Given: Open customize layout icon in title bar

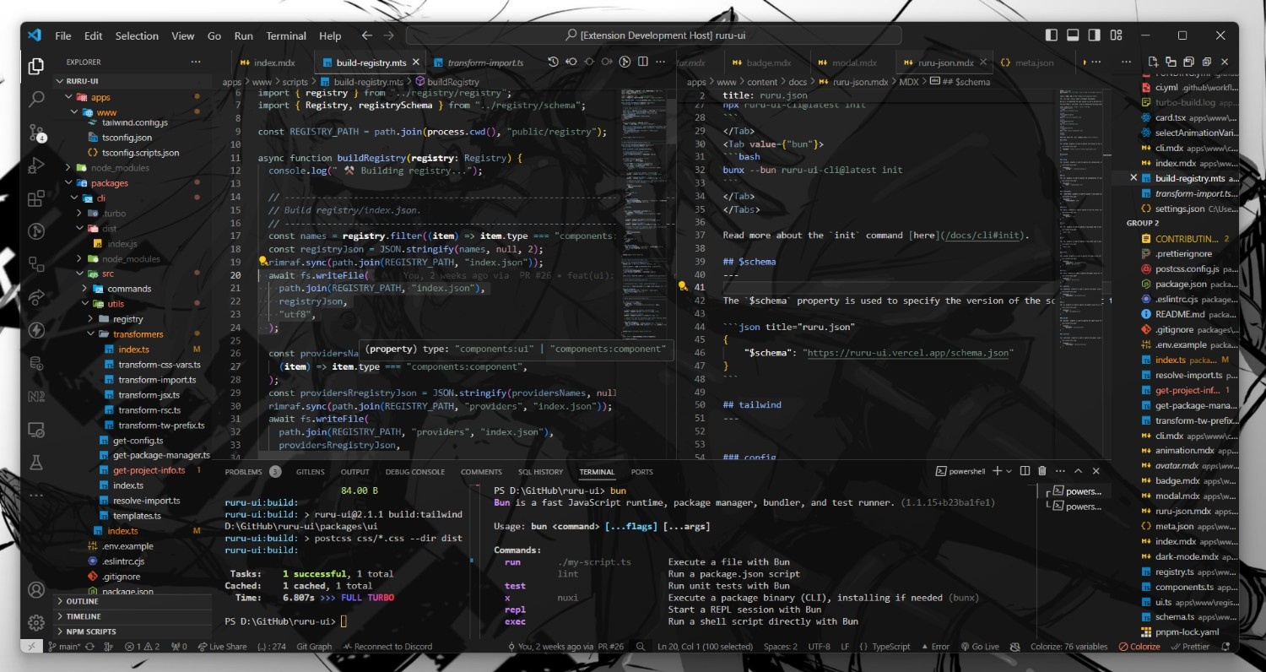Looking at the screenshot, I should [x=1117, y=35].
